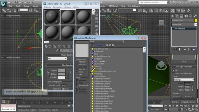Click the eyedropper pick material icon

click(57, 50)
